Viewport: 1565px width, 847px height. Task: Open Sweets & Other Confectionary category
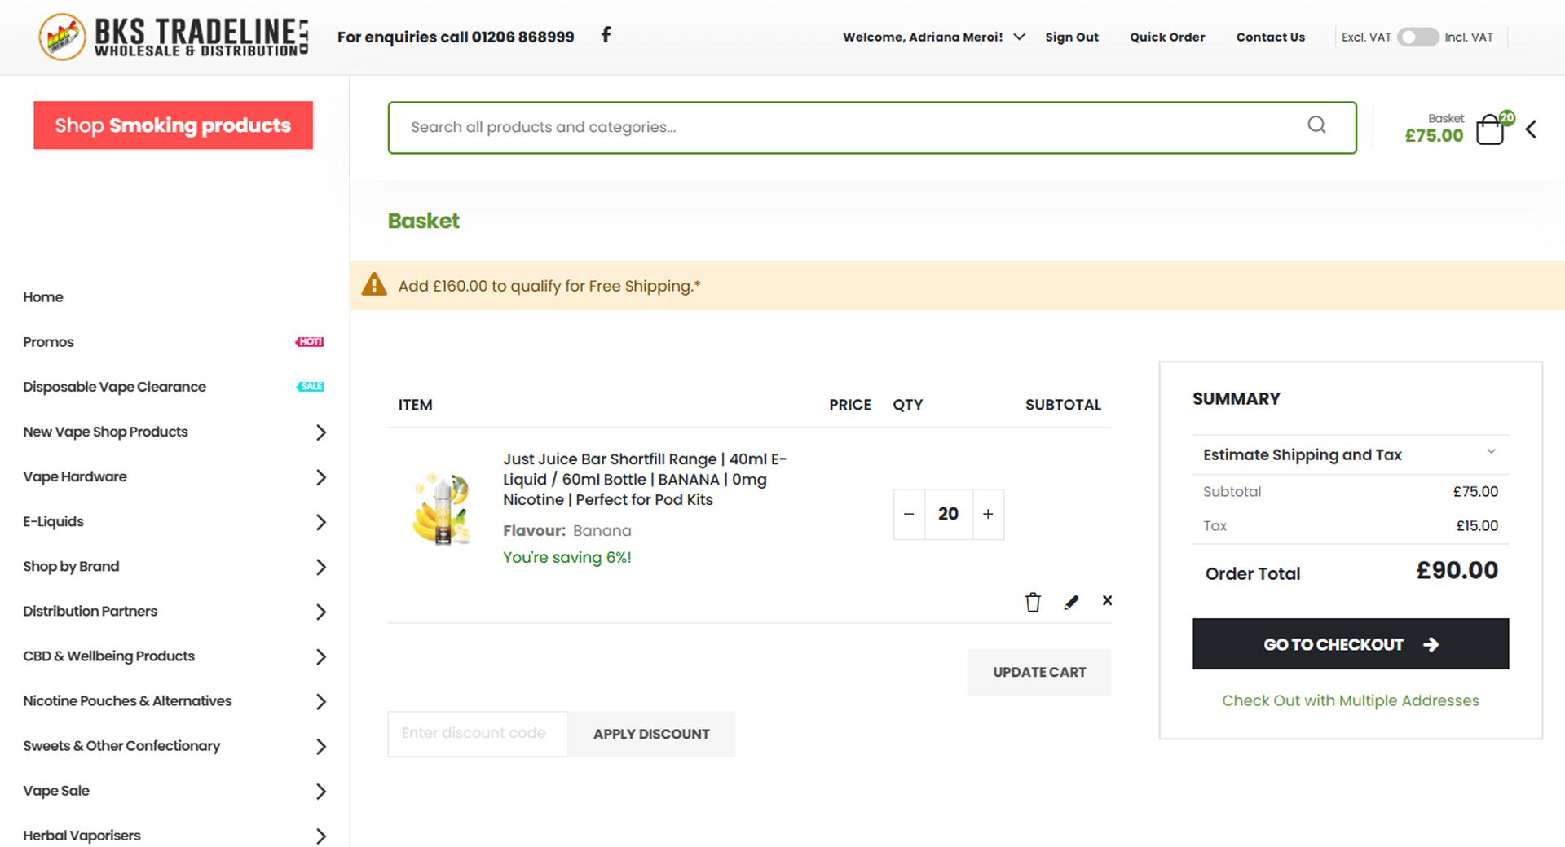121,745
